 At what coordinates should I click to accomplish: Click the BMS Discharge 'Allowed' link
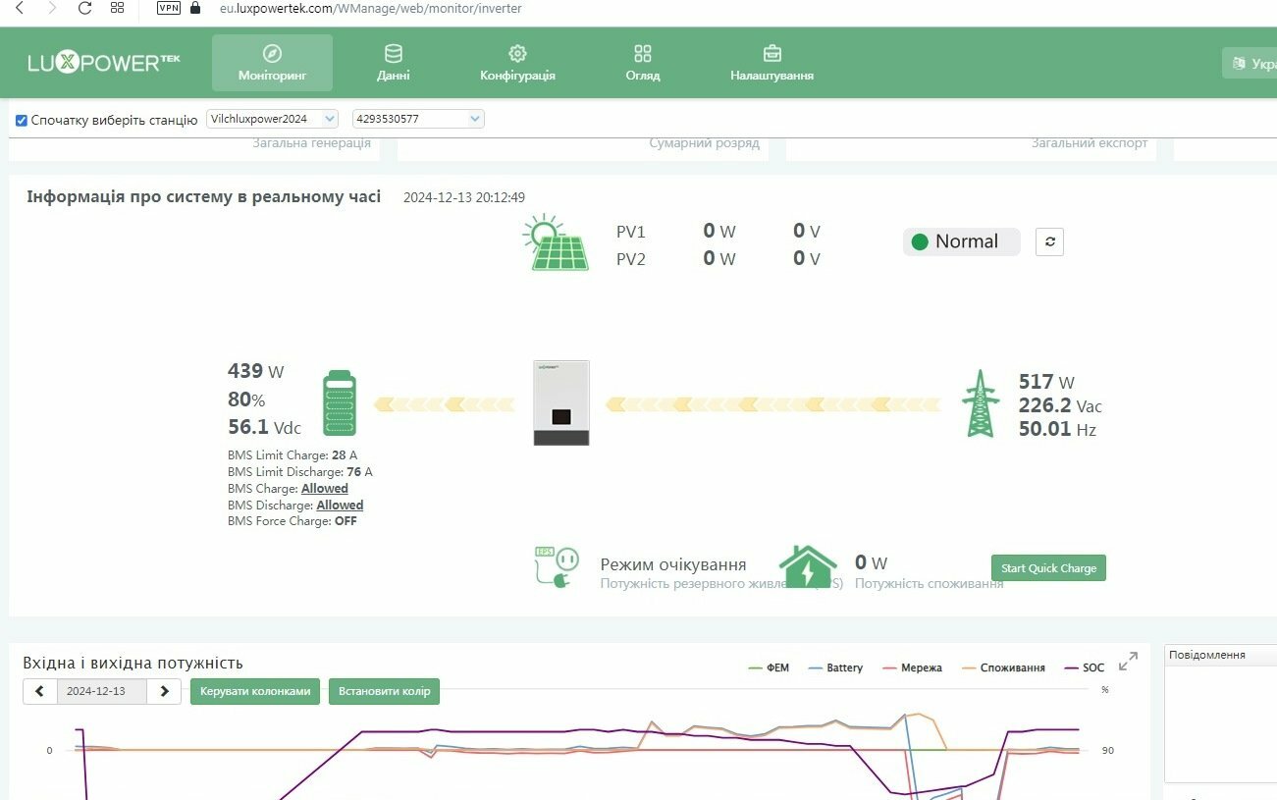[340, 505]
